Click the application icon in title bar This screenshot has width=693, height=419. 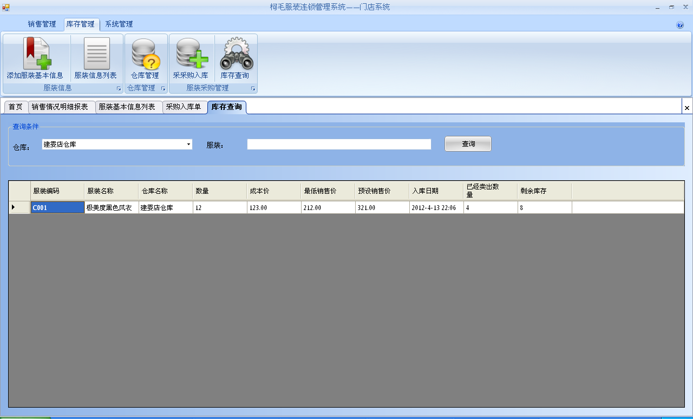click(x=6, y=7)
